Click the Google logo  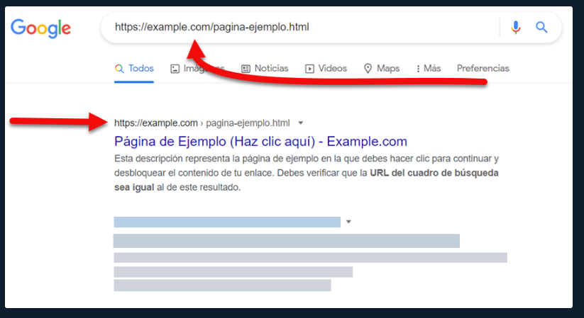tap(40, 28)
